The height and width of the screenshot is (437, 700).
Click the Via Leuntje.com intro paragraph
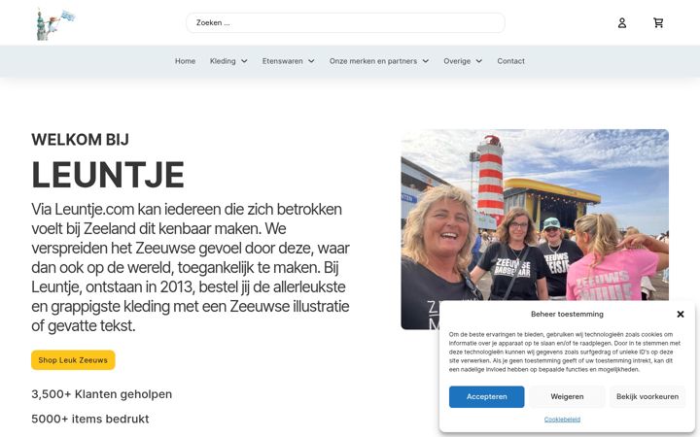click(191, 267)
